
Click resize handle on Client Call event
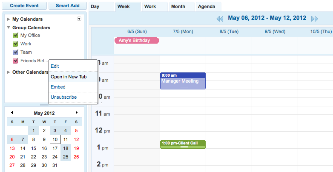coord(184,147)
